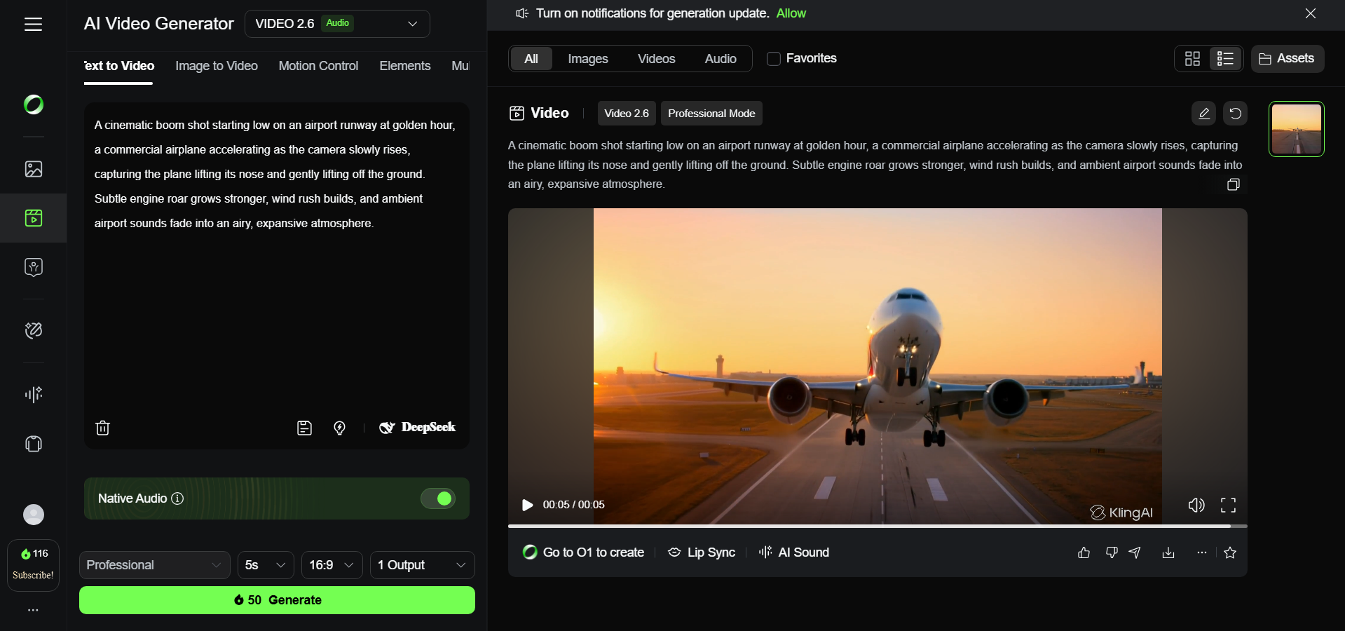Select the Text to Video tab
This screenshot has height=631, width=1345.
pos(118,66)
